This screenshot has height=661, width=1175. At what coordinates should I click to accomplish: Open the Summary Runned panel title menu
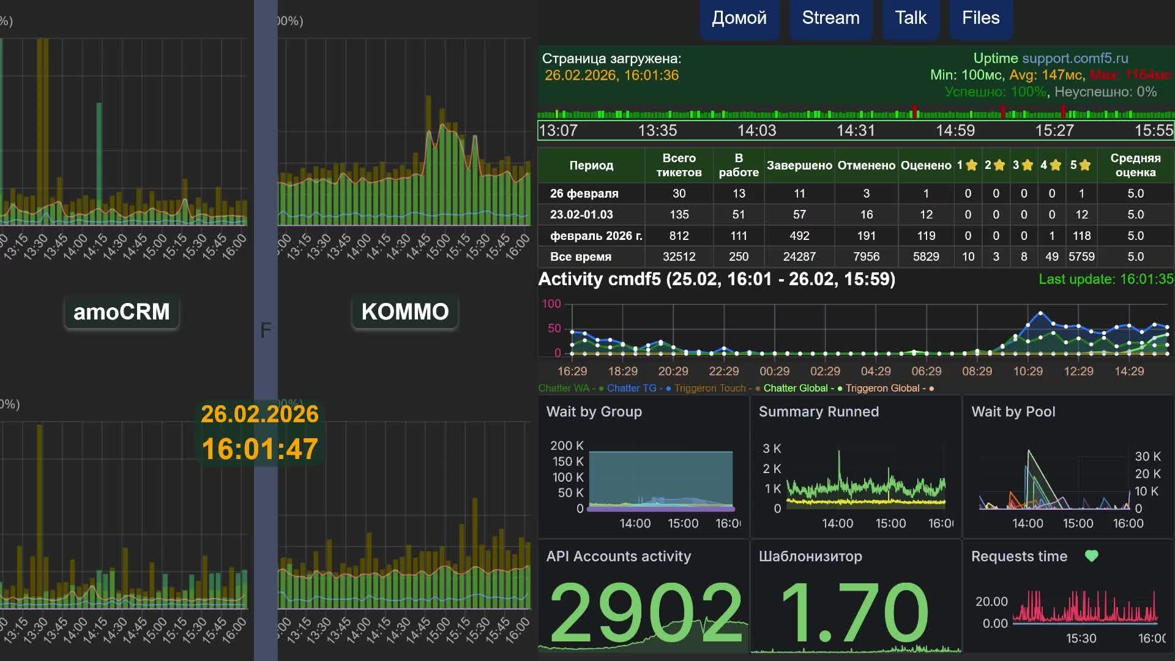[818, 412]
